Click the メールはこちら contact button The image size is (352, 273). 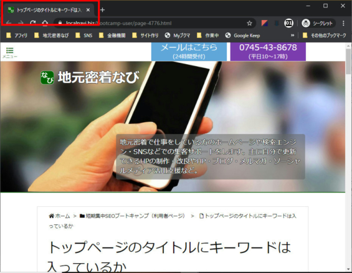[189, 51]
